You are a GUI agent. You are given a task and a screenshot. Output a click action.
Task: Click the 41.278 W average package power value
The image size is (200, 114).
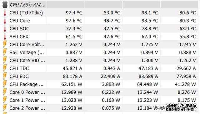185,84
